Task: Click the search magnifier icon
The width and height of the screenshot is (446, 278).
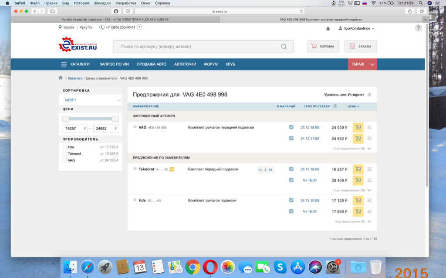Action: click(x=284, y=47)
